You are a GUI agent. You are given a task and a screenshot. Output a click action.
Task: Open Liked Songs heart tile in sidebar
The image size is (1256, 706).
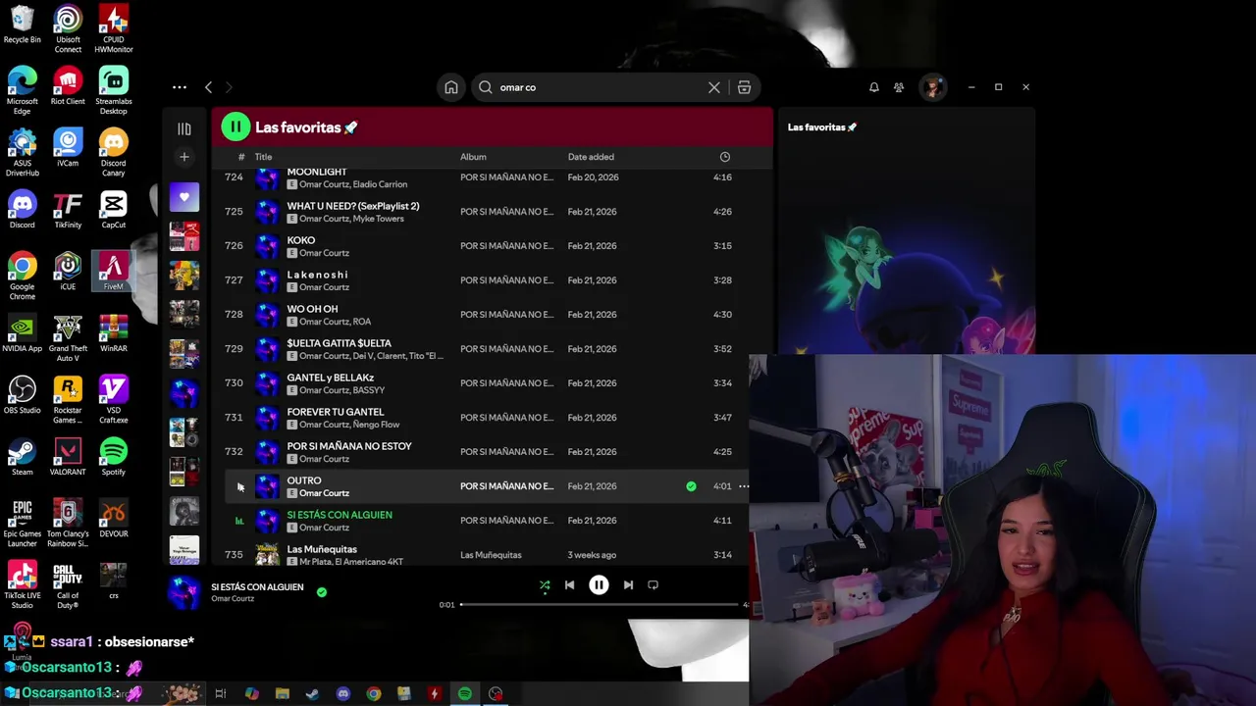click(x=184, y=197)
